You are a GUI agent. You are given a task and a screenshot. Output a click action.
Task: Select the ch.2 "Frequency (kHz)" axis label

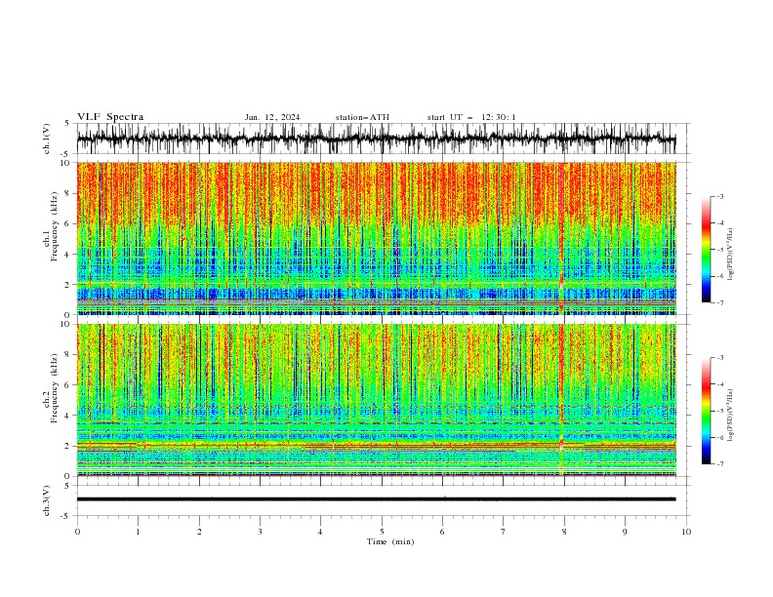pyautogui.click(x=54, y=388)
